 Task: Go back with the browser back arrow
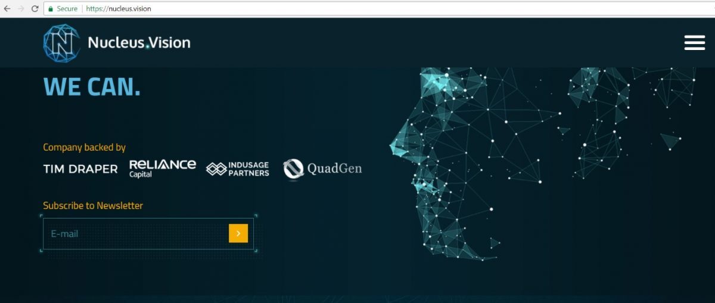coord(7,9)
